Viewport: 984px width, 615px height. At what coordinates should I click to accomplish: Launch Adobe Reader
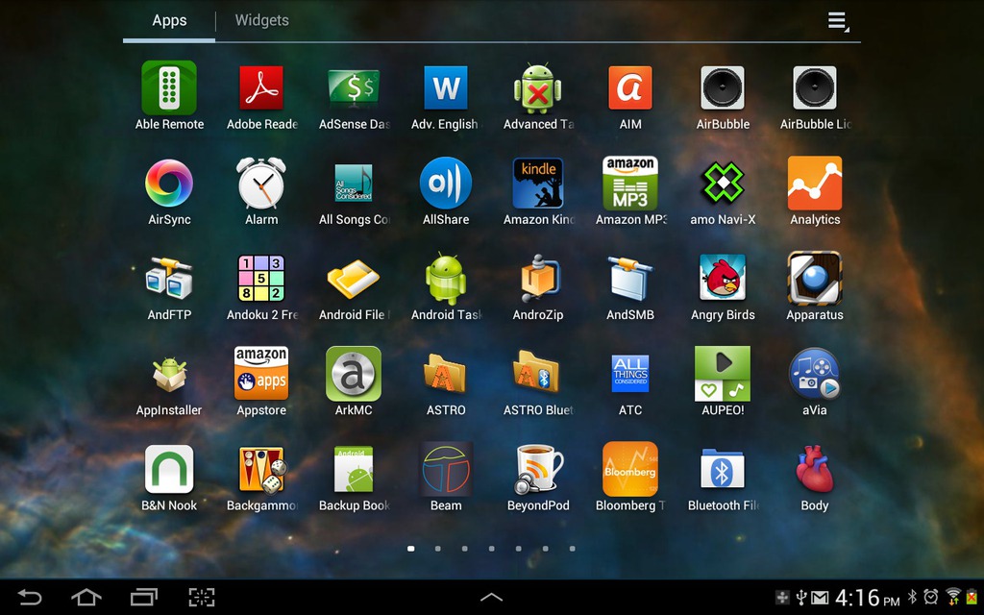261,87
